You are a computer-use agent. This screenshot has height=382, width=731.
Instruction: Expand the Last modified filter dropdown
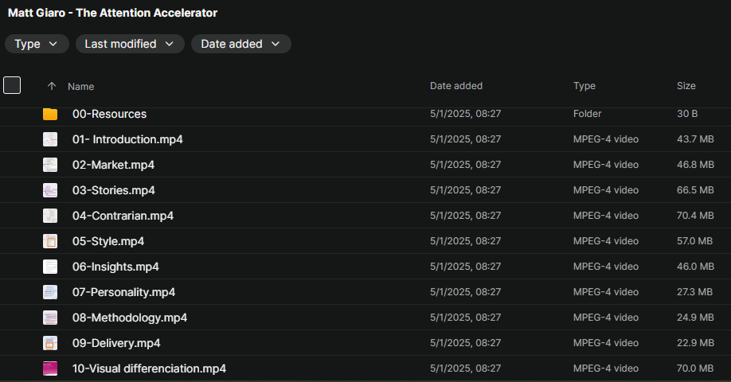point(130,44)
